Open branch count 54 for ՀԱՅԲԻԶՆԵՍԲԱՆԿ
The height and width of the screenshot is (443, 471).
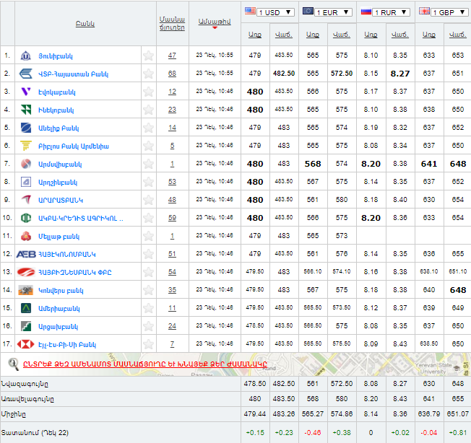click(x=172, y=272)
